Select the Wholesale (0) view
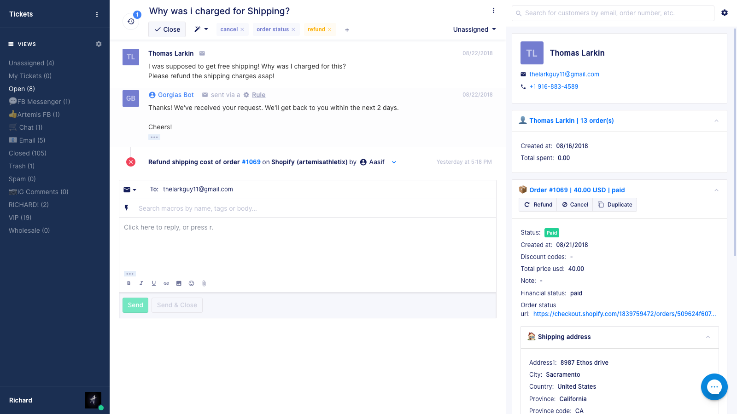The image size is (737, 414). (x=29, y=230)
